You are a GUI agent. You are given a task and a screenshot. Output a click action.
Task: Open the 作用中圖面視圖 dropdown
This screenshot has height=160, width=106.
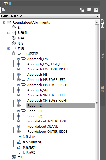[x=50, y=16]
